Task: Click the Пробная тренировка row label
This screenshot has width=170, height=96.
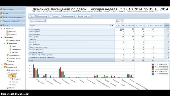Action: click(x=36, y=50)
